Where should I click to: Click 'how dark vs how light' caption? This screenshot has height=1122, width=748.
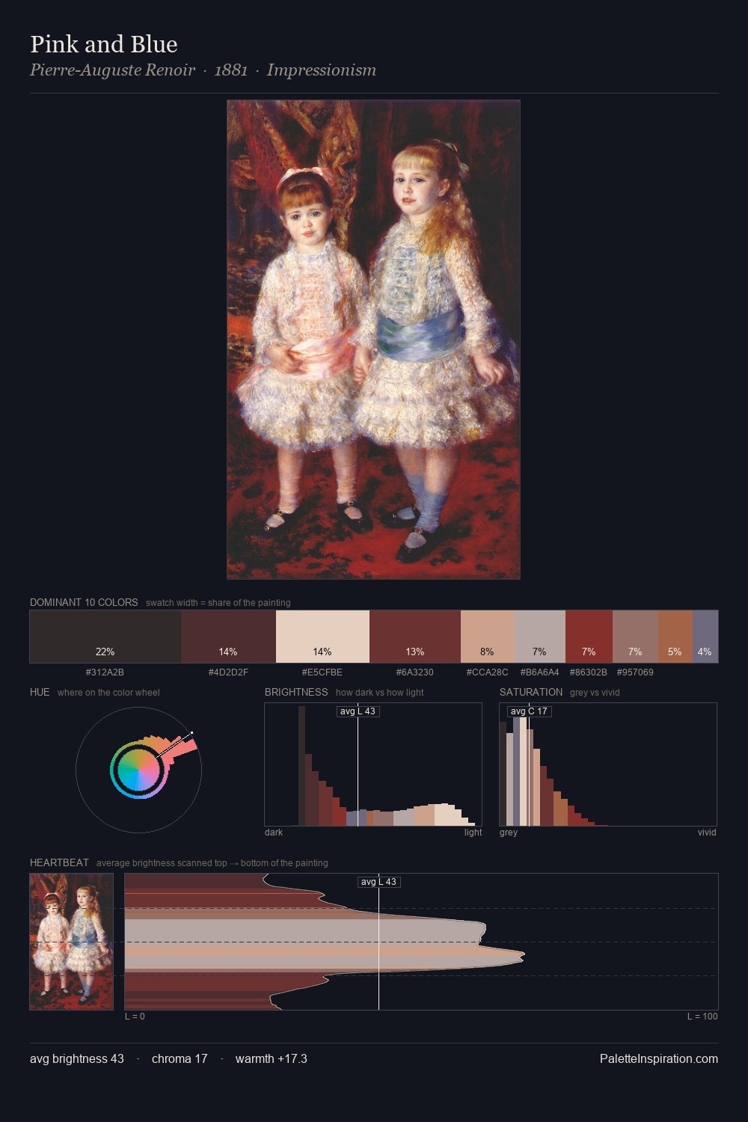[x=380, y=693]
